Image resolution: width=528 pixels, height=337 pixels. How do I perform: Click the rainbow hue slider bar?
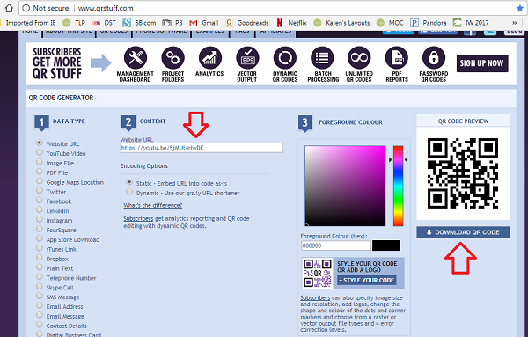(x=398, y=186)
